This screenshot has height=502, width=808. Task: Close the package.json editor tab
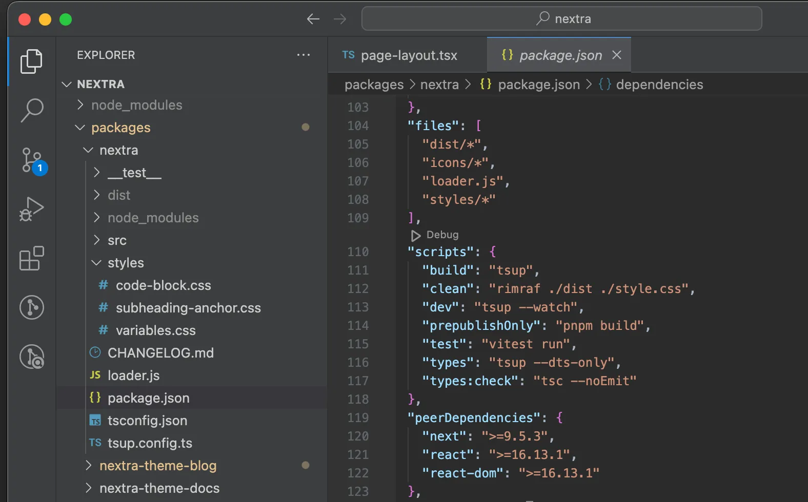[x=617, y=55]
